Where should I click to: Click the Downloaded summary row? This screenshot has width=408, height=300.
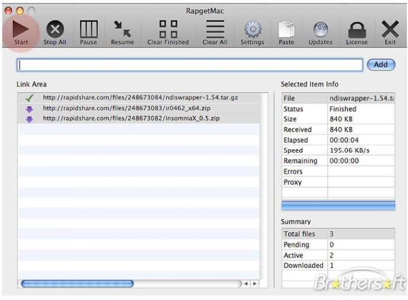click(x=338, y=266)
